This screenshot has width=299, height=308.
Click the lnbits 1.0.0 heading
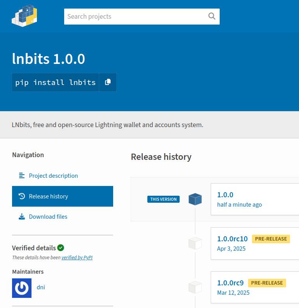[x=48, y=59]
